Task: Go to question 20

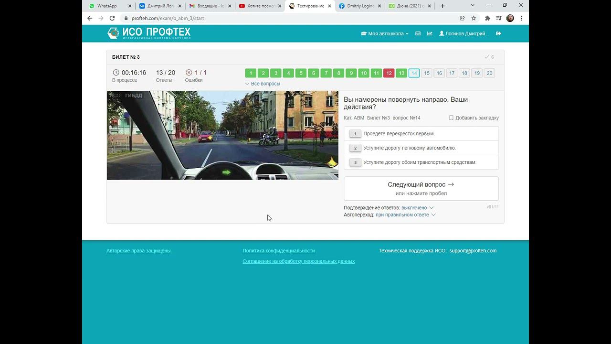Action: coord(489,73)
